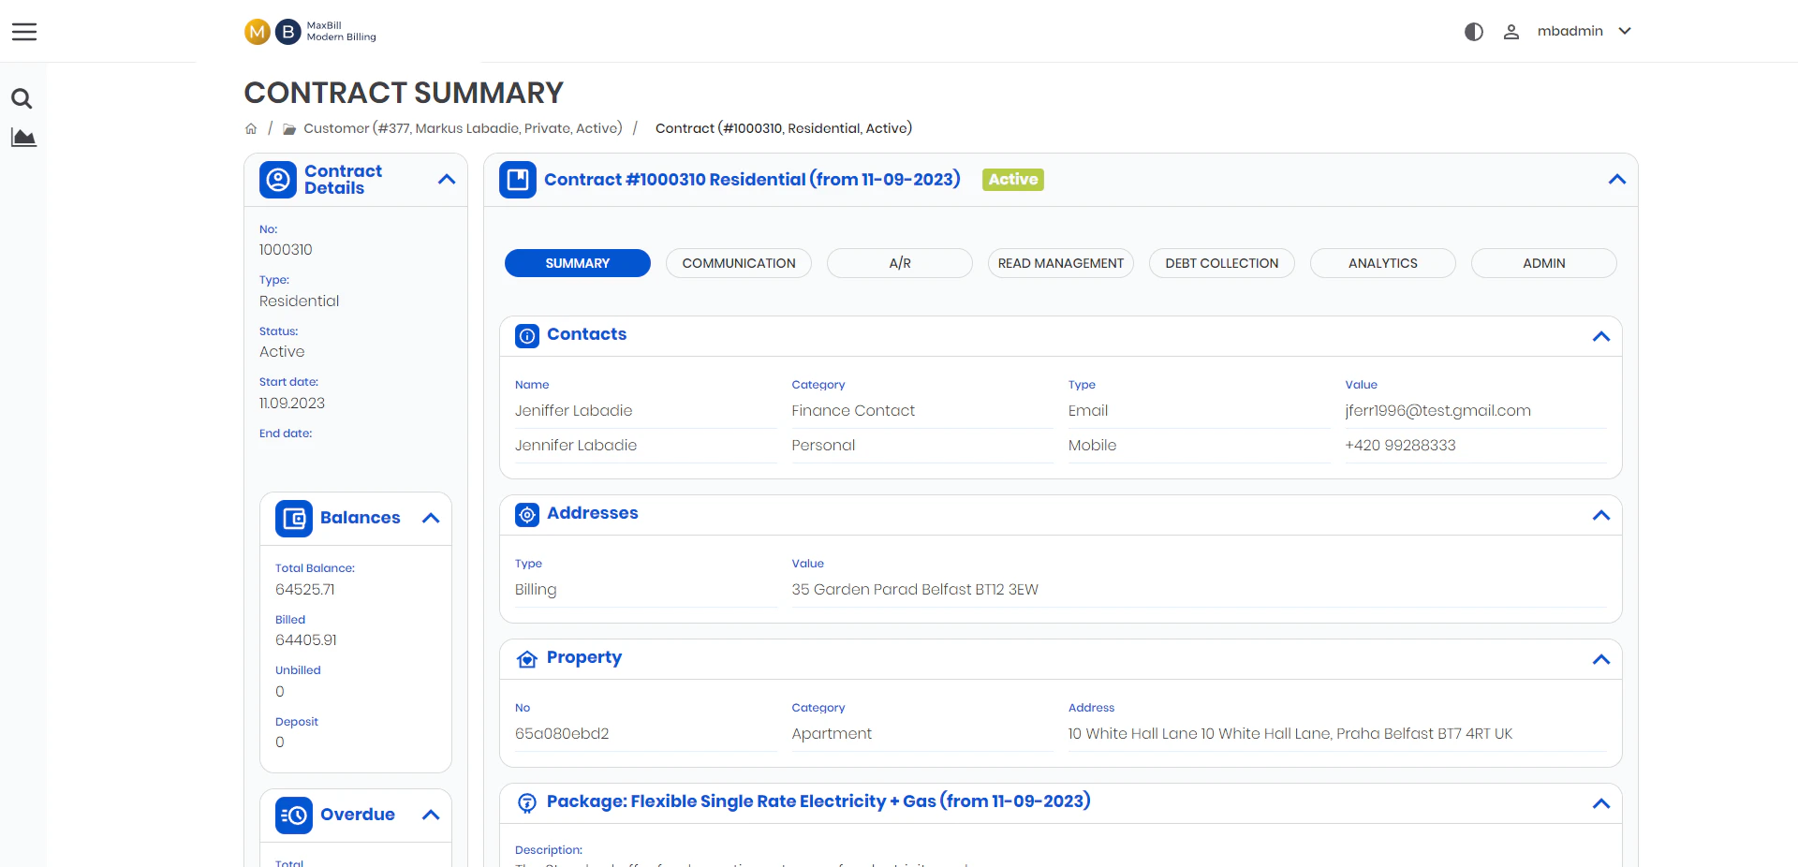The height and width of the screenshot is (867, 1798).
Task: Toggle dark mode with the contrast icon
Action: [x=1473, y=31]
